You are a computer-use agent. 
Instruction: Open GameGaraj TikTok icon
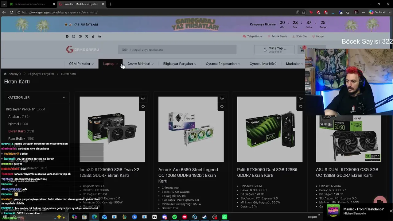pyautogui.click(x=93, y=37)
